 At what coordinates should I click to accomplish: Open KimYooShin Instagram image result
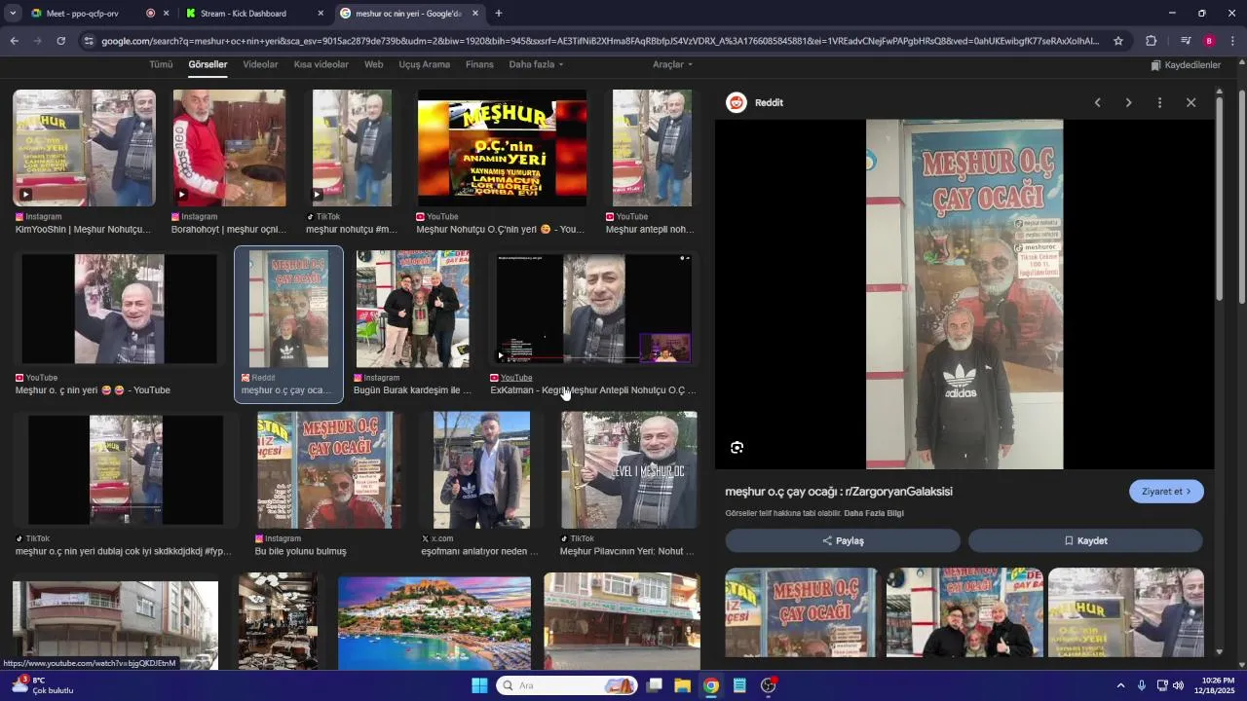click(84, 148)
